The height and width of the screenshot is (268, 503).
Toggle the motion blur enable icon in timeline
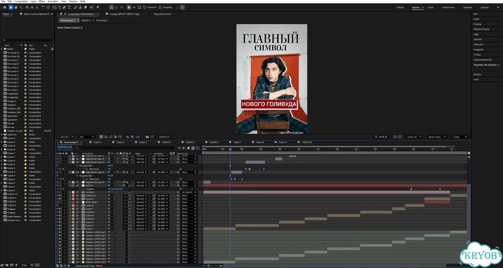pos(193,148)
